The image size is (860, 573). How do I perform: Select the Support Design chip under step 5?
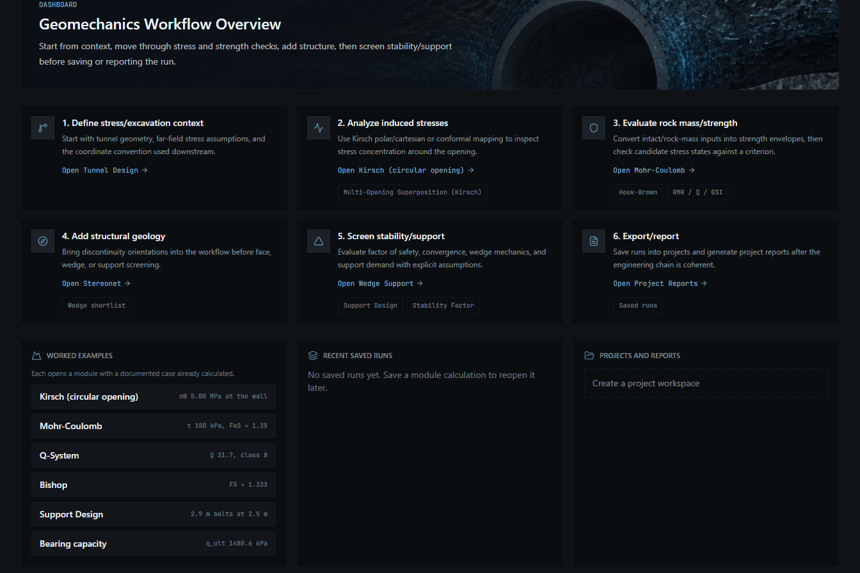pos(370,305)
